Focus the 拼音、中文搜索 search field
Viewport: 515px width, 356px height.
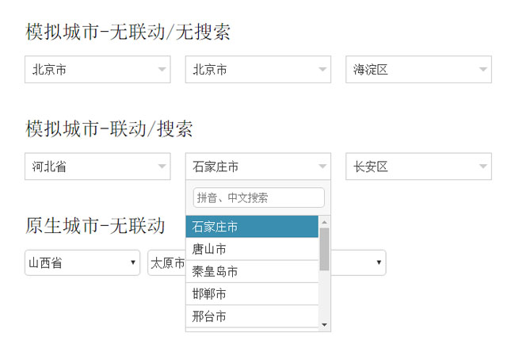click(x=258, y=197)
